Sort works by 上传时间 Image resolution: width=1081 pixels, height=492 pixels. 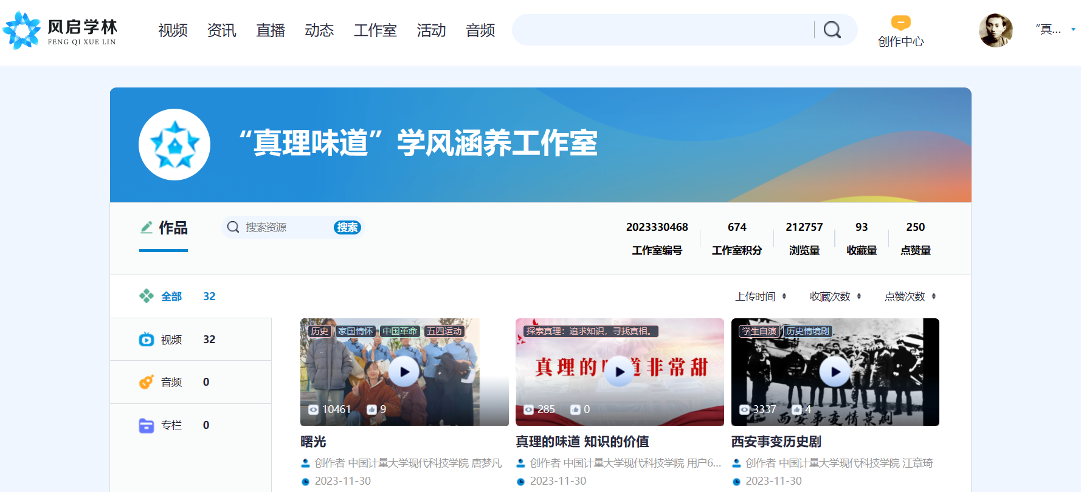pos(761,296)
